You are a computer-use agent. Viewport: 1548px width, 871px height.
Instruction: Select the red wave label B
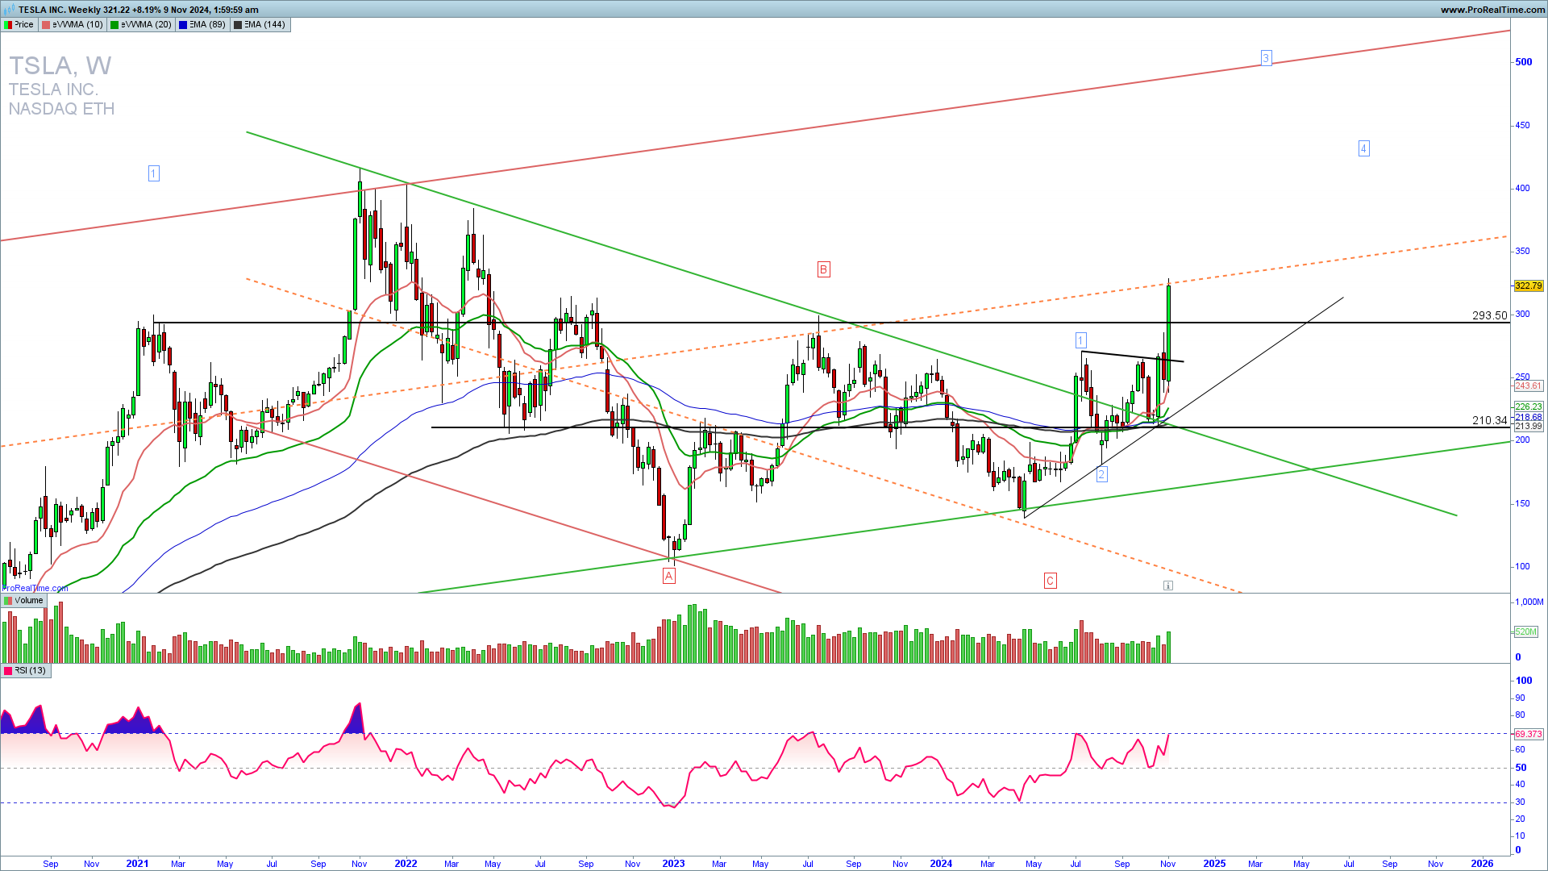click(823, 269)
